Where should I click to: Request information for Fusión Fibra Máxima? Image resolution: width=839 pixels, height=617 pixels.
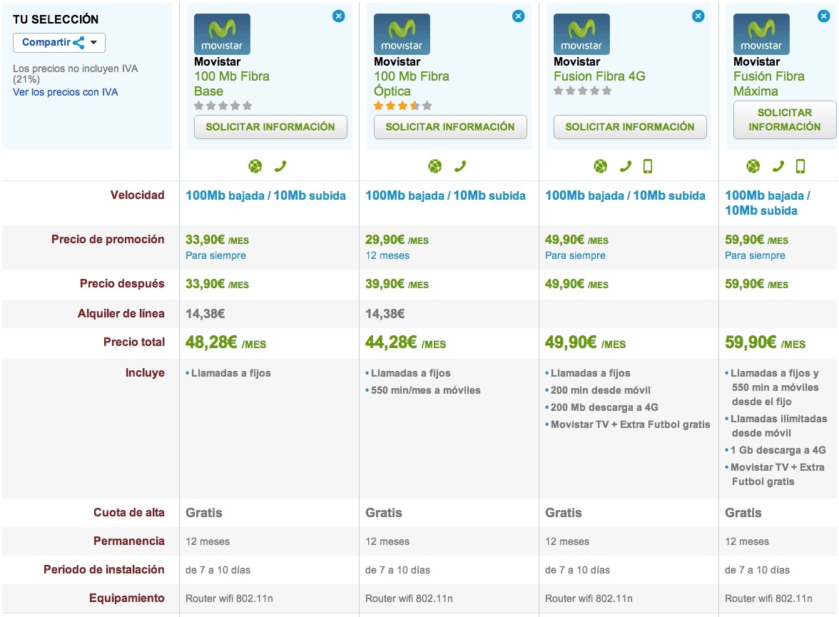pyautogui.click(x=785, y=120)
